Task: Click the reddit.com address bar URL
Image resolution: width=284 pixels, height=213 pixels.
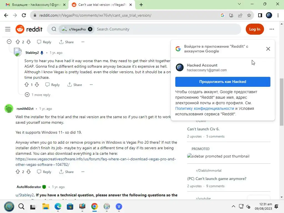Action: pyautogui.click(x=95, y=16)
